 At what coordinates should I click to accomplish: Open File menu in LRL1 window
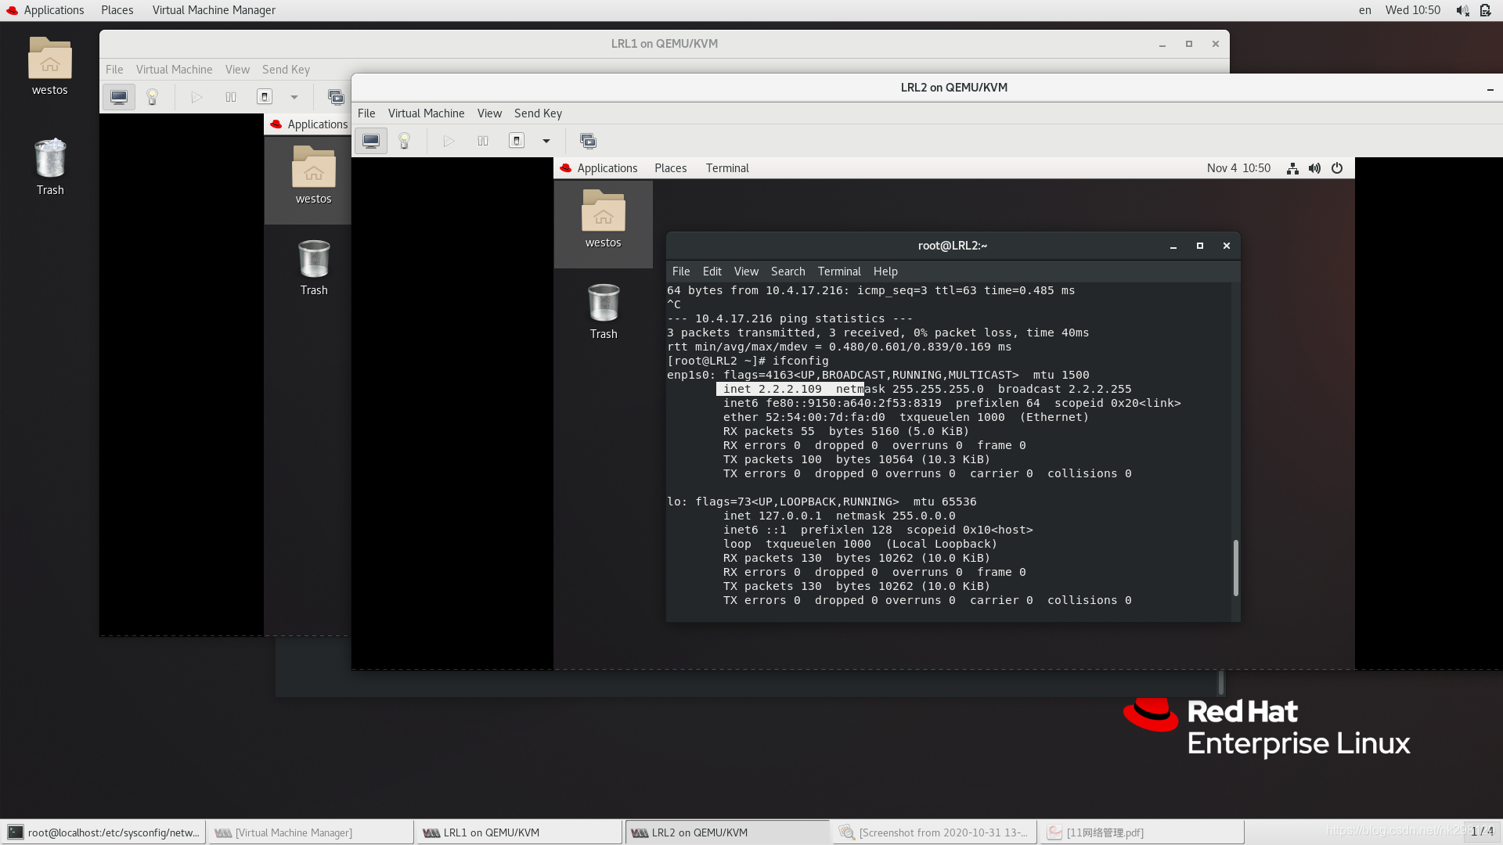pos(114,70)
